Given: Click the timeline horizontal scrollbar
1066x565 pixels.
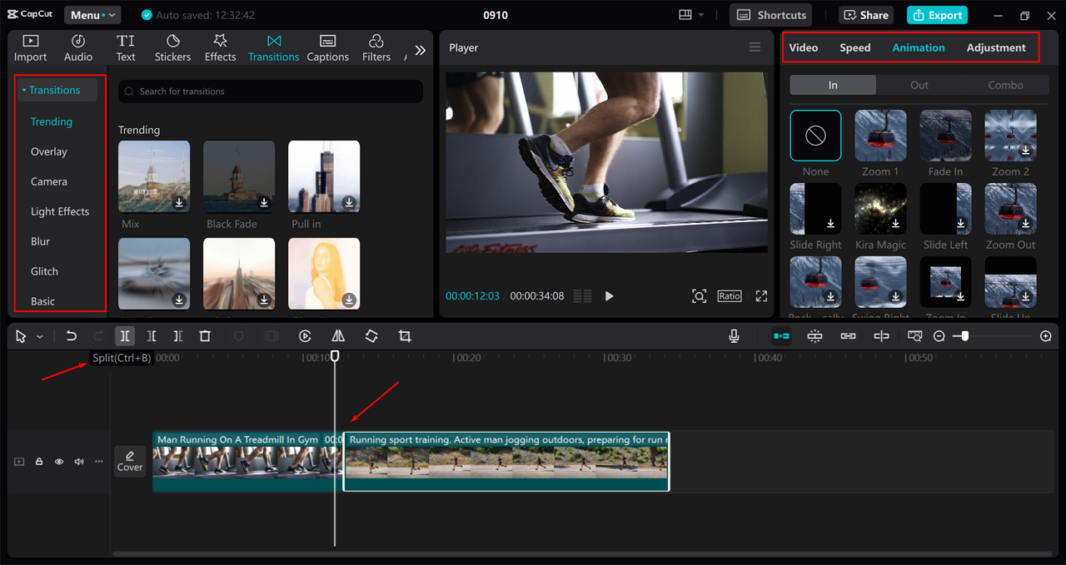Looking at the screenshot, I should coord(582,553).
